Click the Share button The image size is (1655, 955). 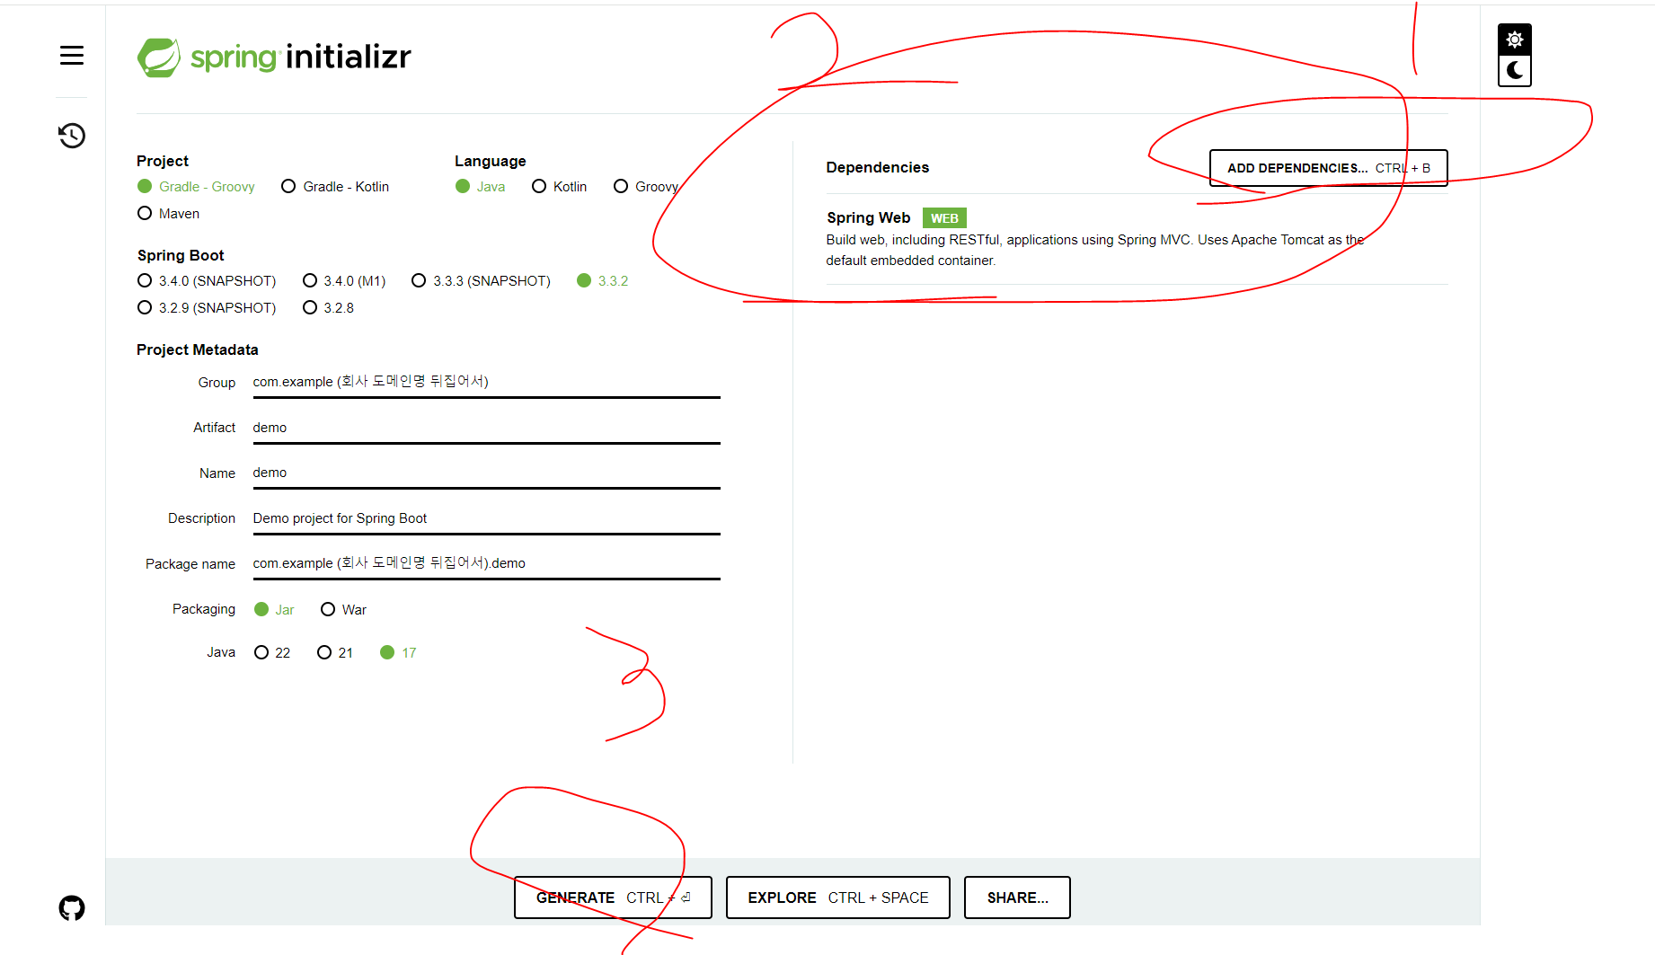pyautogui.click(x=1017, y=898)
